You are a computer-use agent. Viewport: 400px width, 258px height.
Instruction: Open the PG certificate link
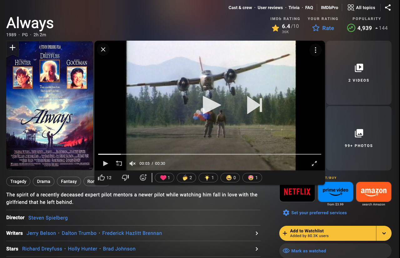[25, 35]
